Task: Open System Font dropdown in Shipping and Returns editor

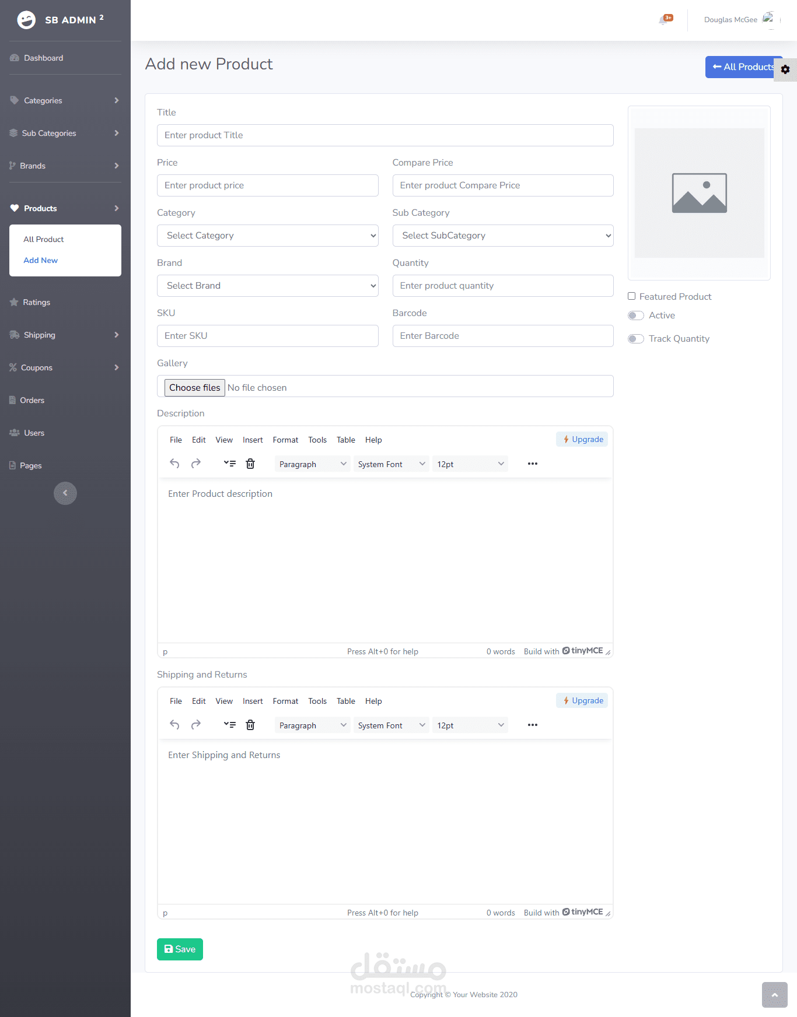Action: [x=391, y=725]
